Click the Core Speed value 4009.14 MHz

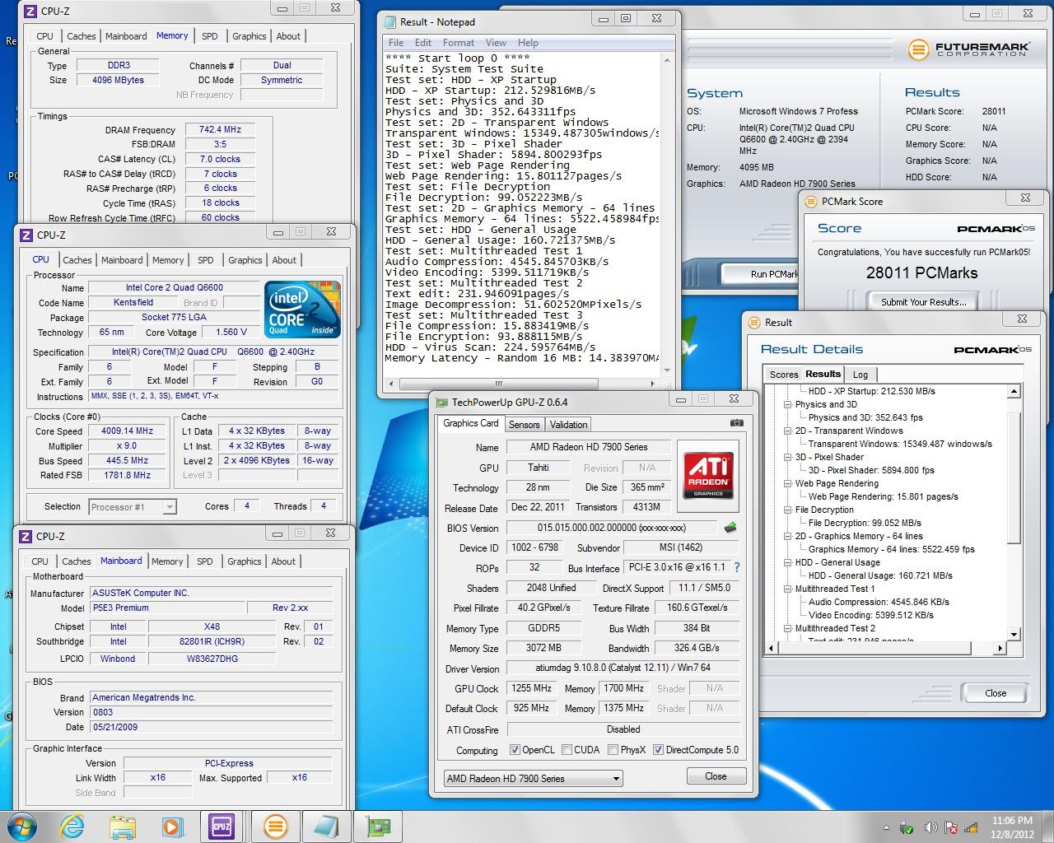pos(127,431)
